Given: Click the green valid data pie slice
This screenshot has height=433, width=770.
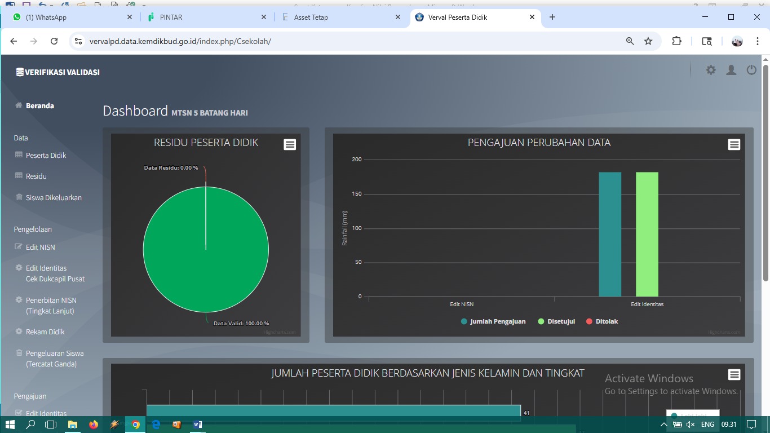Looking at the screenshot, I should point(206,249).
